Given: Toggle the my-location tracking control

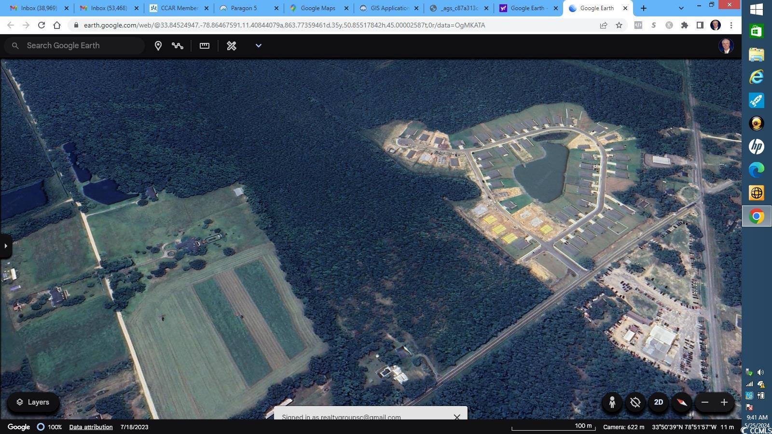Looking at the screenshot, I should tap(635, 402).
